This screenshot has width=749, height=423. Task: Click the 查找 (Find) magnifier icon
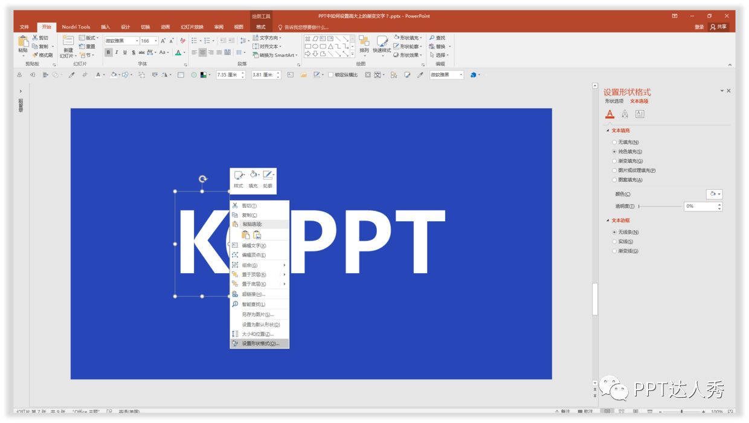pyautogui.click(x=432, y=37)
